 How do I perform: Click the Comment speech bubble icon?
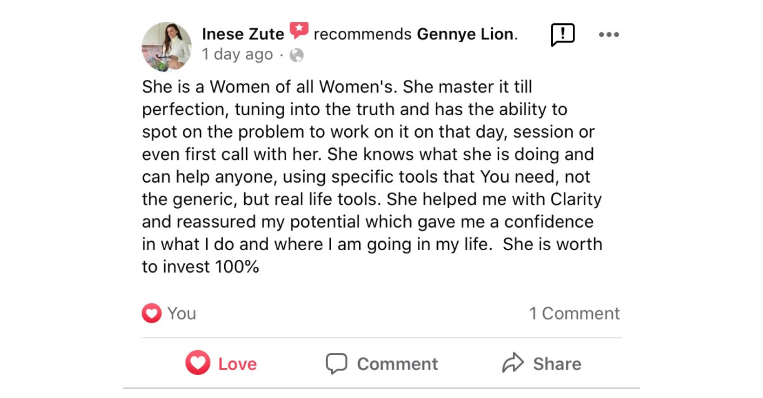(x=336, y=363)
